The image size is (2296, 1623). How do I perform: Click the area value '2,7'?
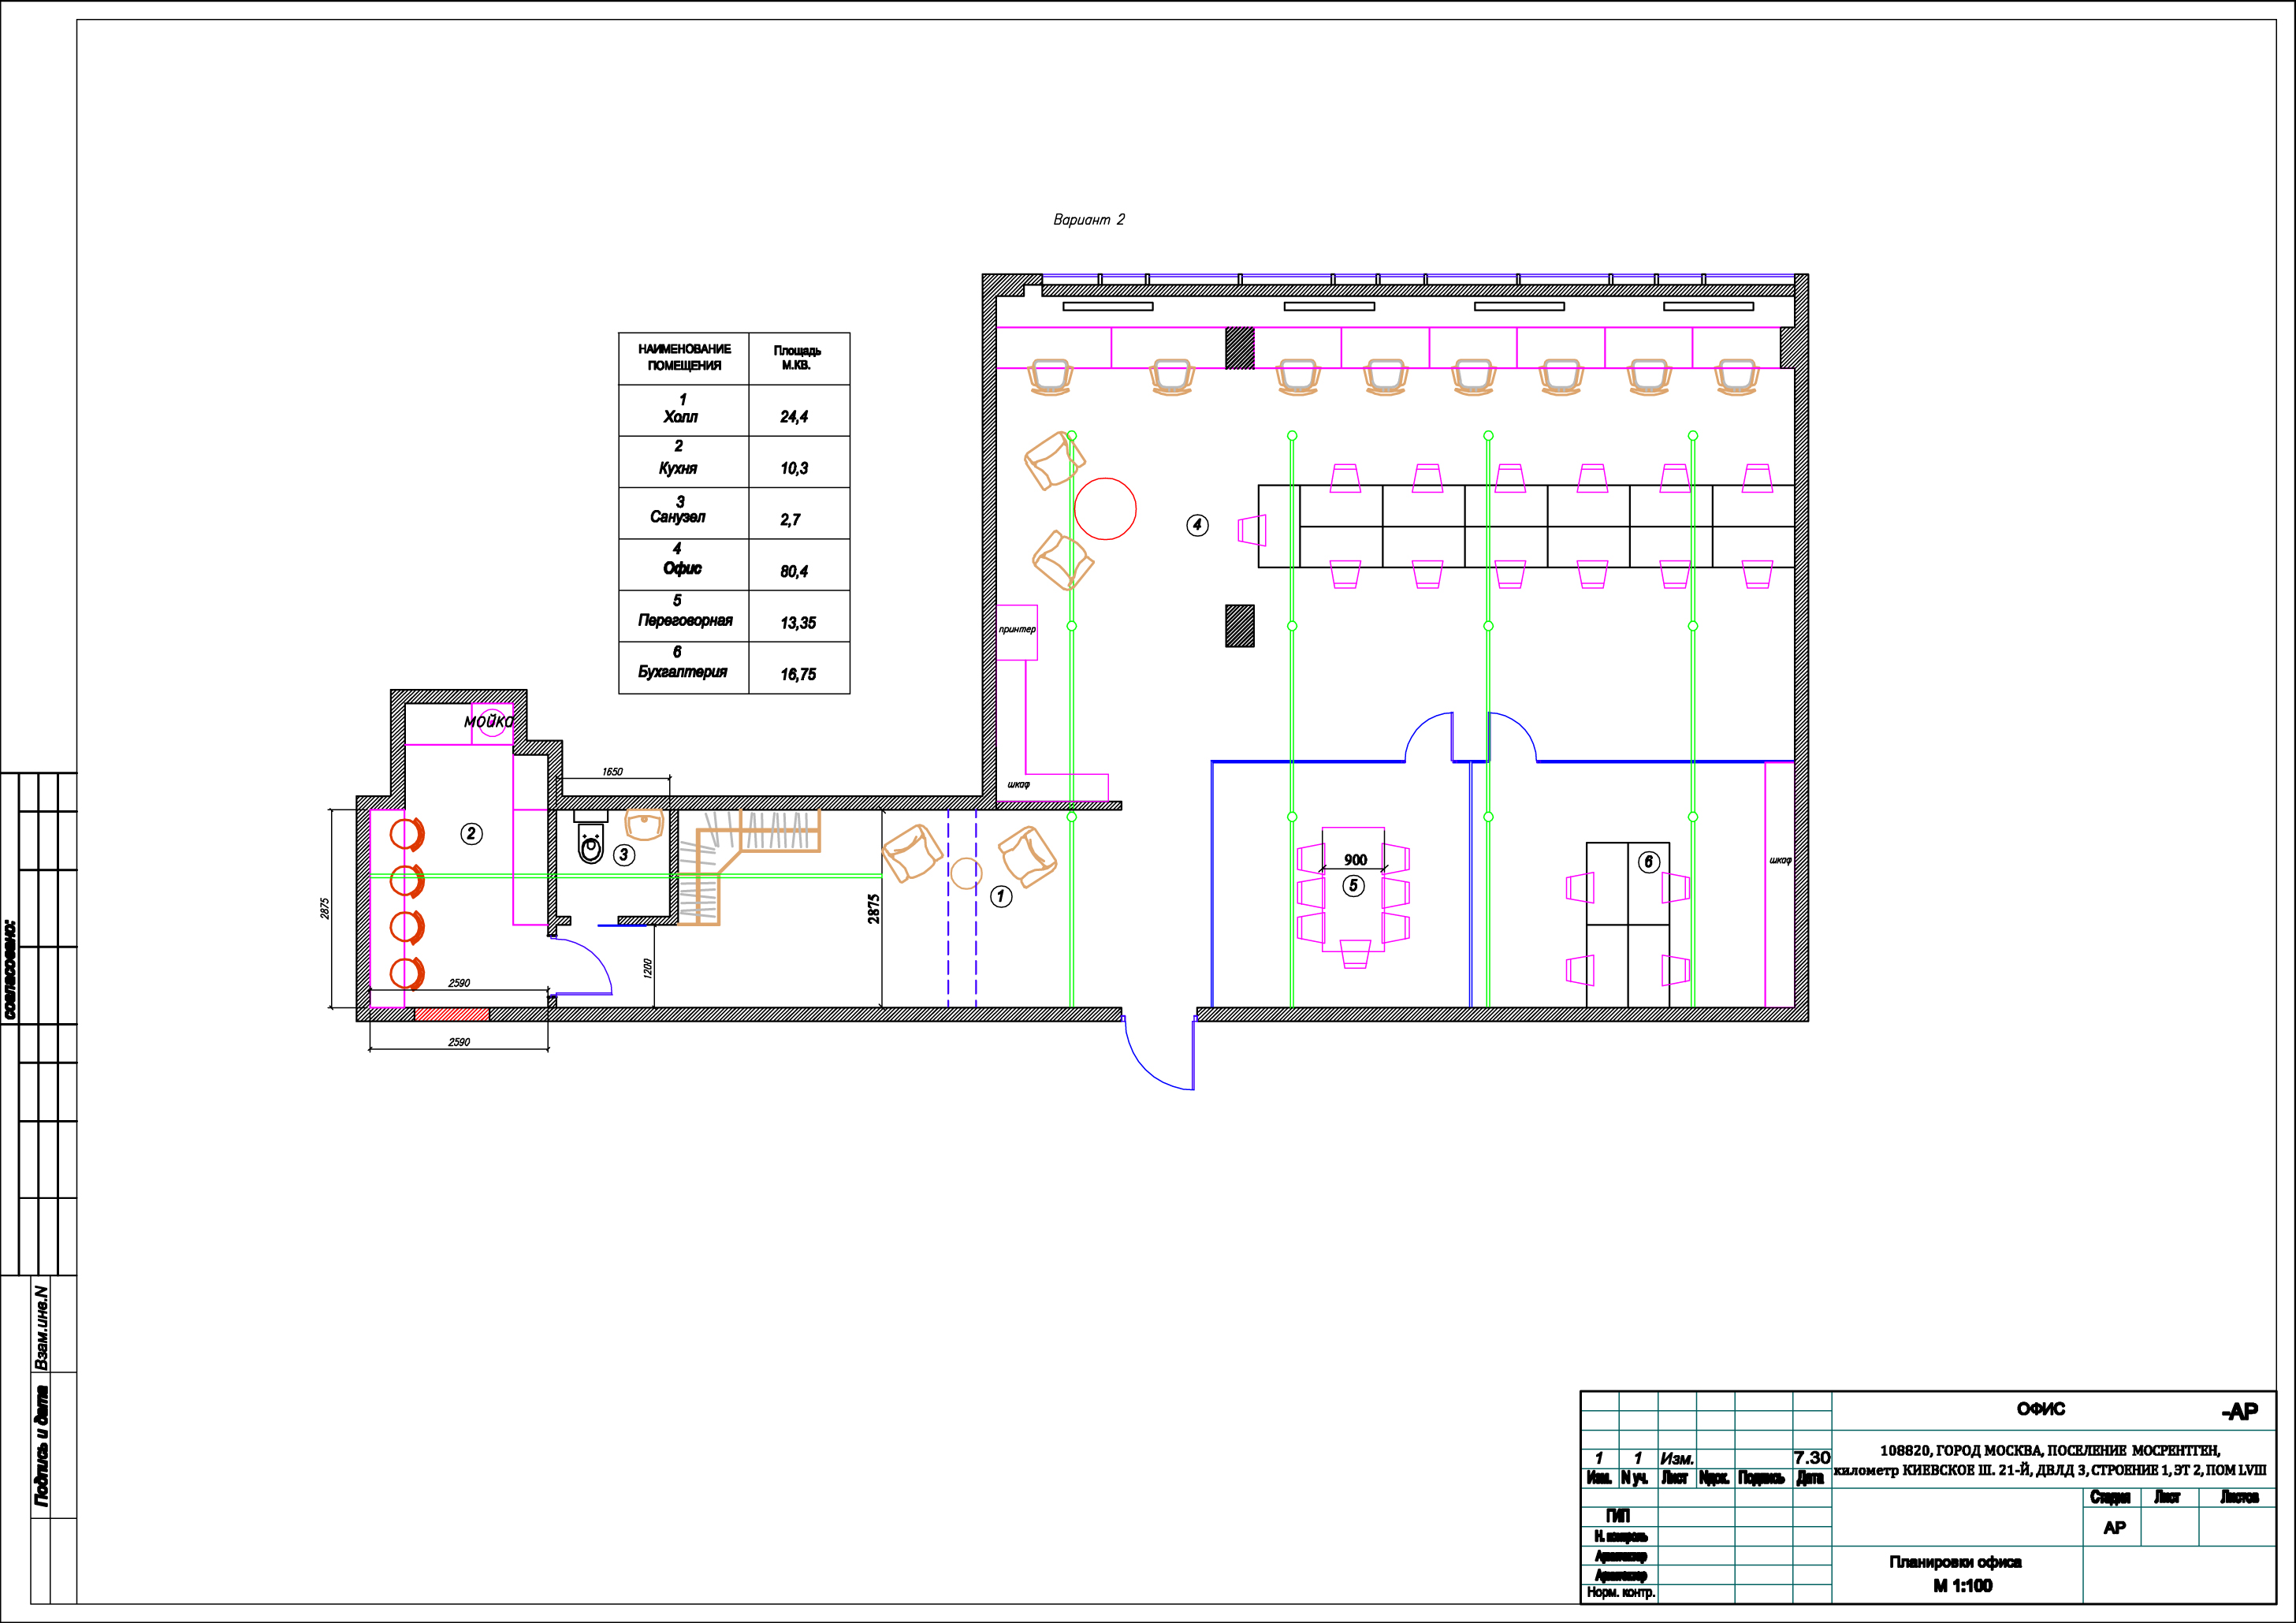[790, 520]
